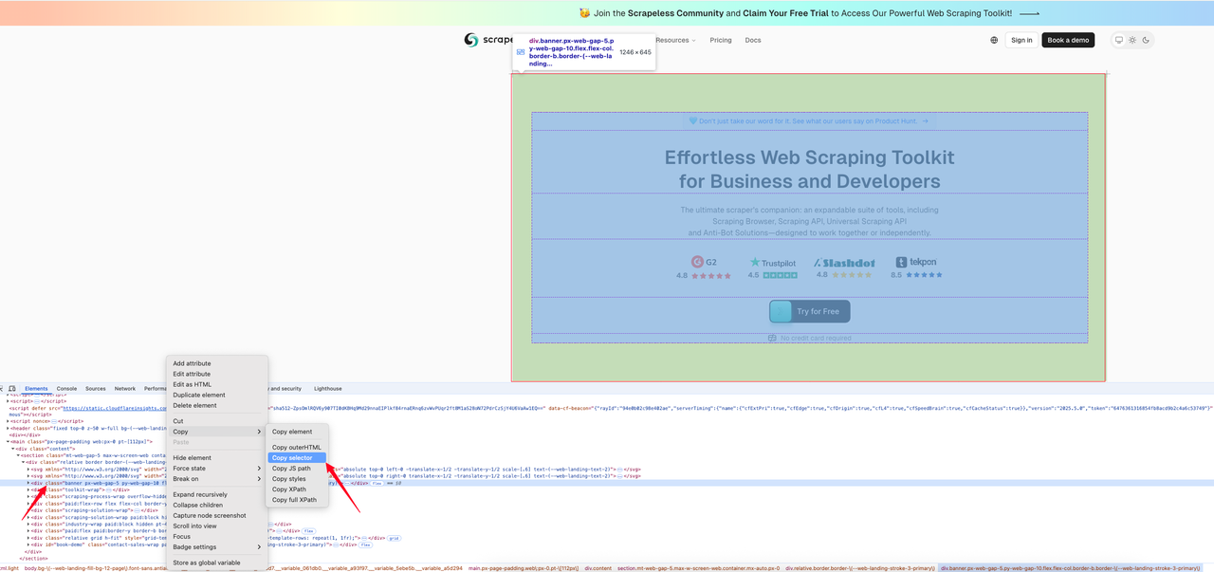Screen dimensions: 1214x572
Task: Switch to light theme with sun icon
Action: click(x=1132, y=40)
